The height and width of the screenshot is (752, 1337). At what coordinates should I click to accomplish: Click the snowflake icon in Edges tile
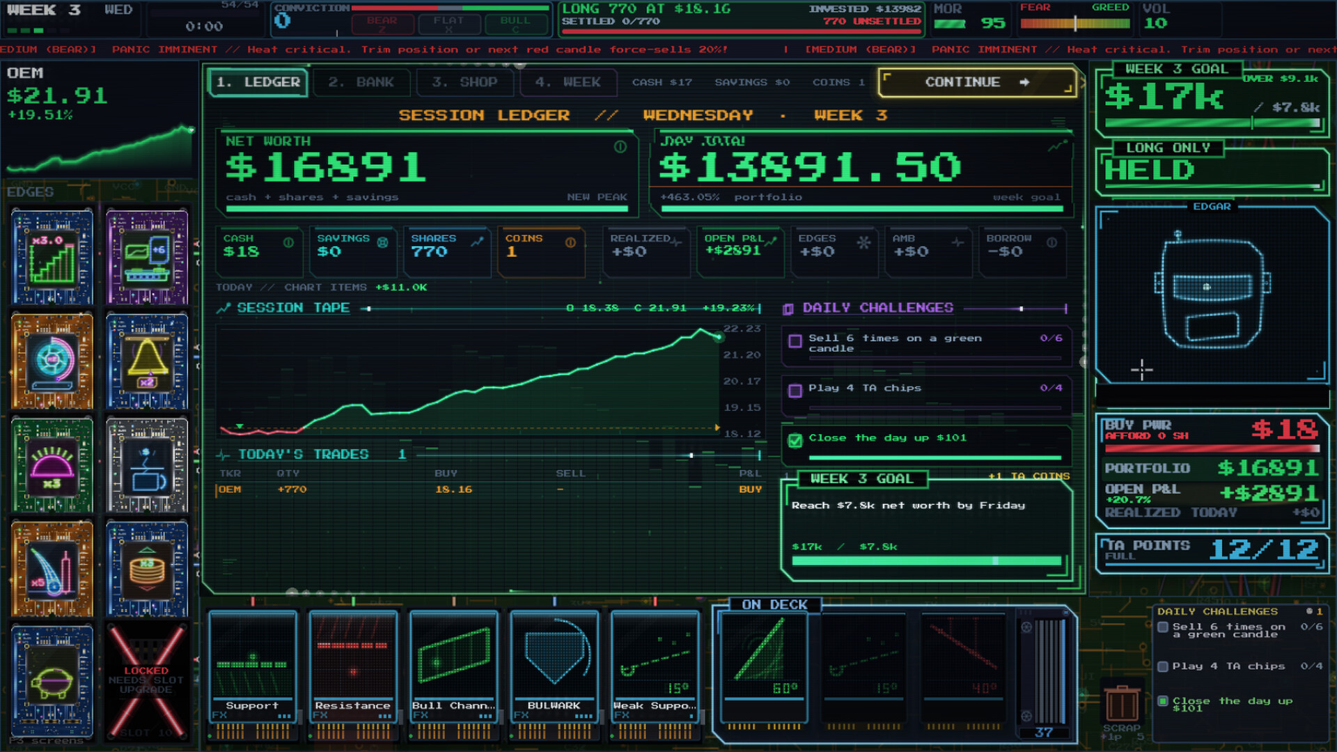(863, 242)
